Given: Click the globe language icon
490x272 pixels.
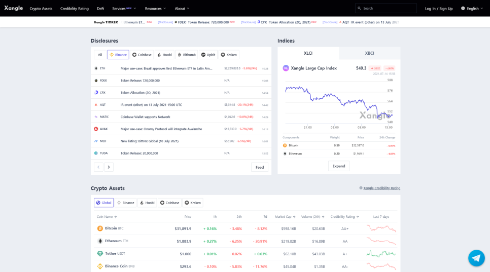Looking at the screenshot, I should pyautogui.click(x=463, y=9).
